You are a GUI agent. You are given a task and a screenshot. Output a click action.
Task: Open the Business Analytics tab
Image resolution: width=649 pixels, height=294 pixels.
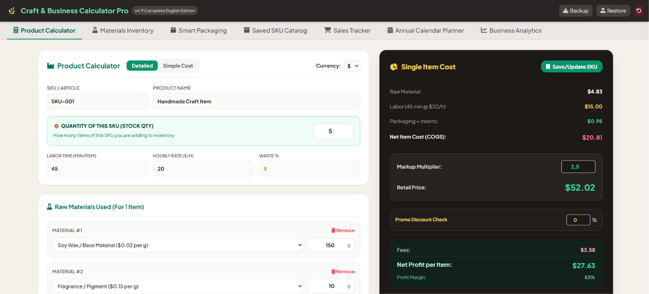pyautogui.click(x=511, y=30)
